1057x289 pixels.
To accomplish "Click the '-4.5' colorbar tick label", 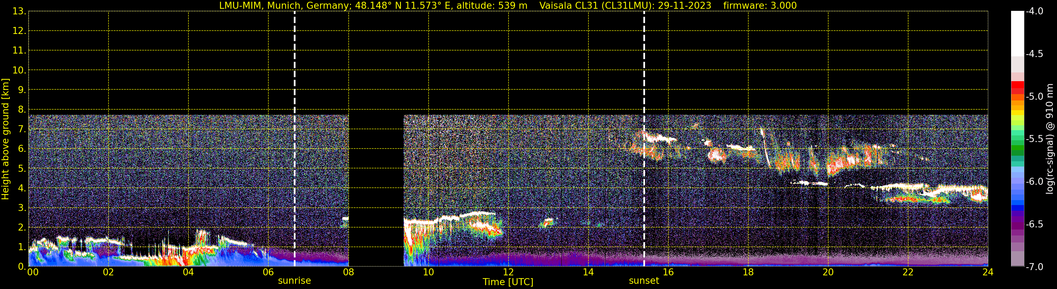I will 1034,54.
